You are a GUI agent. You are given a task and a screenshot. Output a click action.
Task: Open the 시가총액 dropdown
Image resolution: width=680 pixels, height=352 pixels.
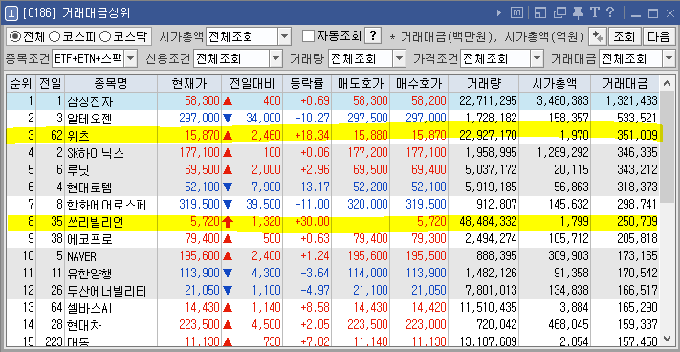[x=284, y=36]
